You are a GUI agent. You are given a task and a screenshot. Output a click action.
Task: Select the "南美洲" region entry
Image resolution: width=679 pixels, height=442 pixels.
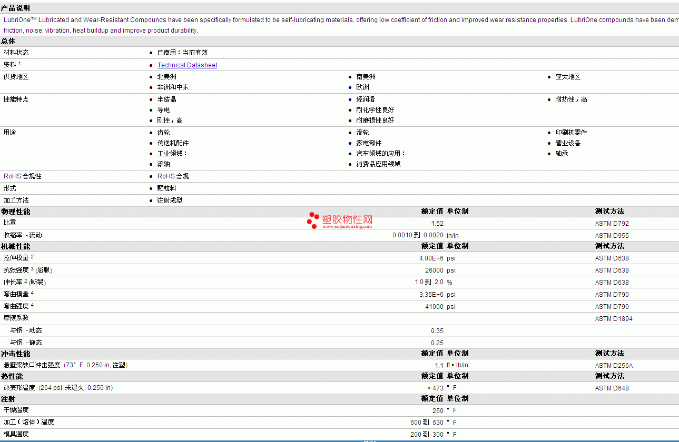tap(366, 77)
